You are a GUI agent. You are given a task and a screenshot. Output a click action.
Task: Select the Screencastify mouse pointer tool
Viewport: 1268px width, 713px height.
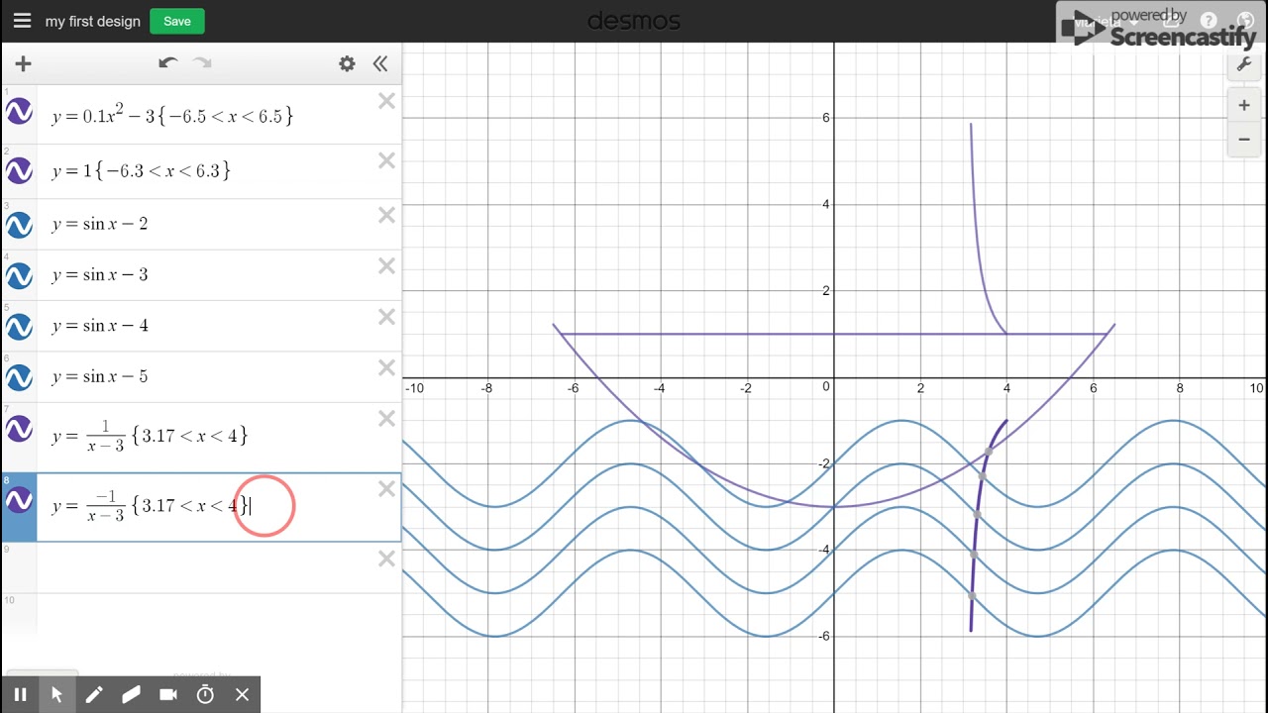[x=56, y=695]
